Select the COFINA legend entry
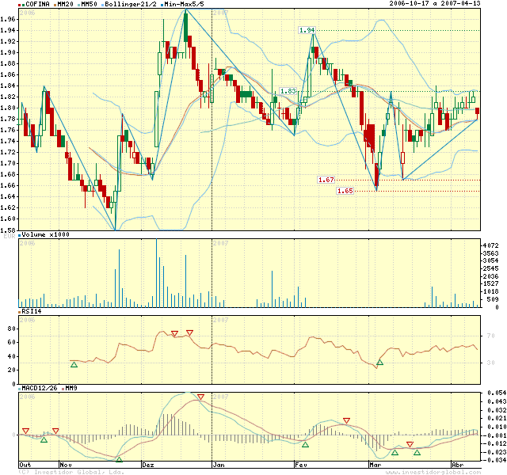Image resolution: width=507 pixels, height=475 pixels. click(x=34, y=4)
